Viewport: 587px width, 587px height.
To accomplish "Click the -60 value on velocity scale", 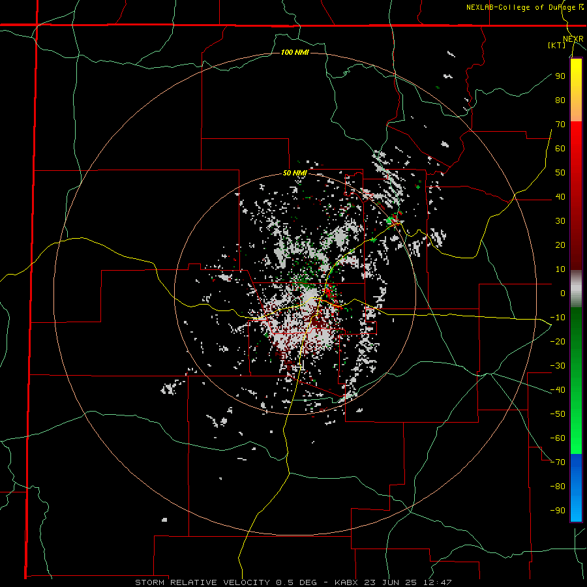I will click(x=558, y=438).
